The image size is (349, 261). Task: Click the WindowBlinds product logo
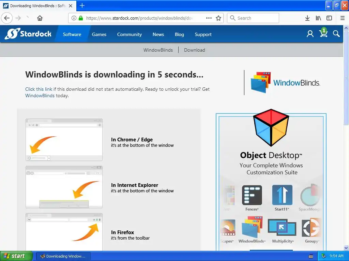pos(285,82)
